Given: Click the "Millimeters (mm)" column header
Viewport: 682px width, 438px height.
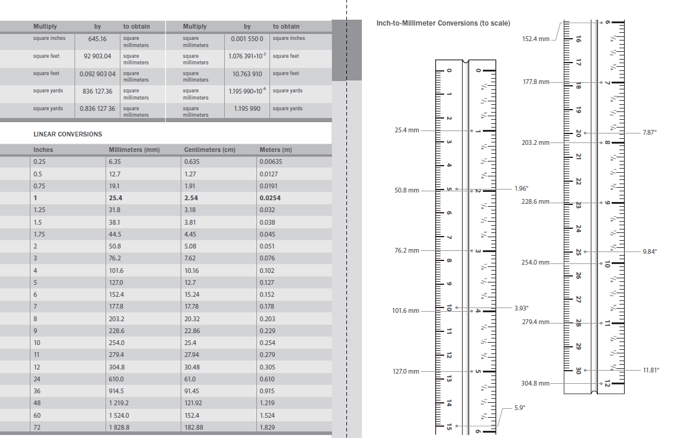Looking at the screenshot, I should pos(134,150).
